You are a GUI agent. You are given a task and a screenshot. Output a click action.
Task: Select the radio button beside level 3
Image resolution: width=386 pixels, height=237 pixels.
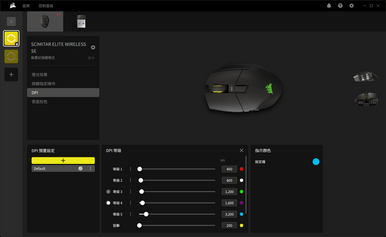coord(109,192)
